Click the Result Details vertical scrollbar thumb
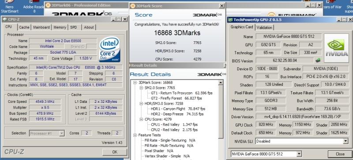 (x=221, y=112)
